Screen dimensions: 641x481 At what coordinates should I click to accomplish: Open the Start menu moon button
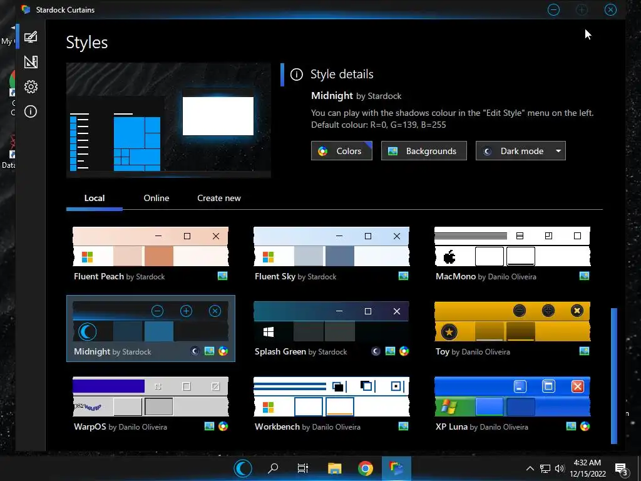coord(243,468)
